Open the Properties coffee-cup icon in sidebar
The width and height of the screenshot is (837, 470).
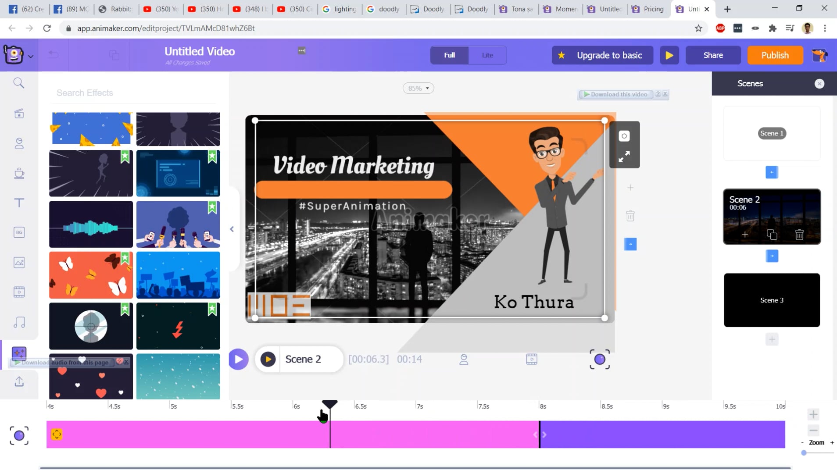pyautogui.click(x=19, y=173)
